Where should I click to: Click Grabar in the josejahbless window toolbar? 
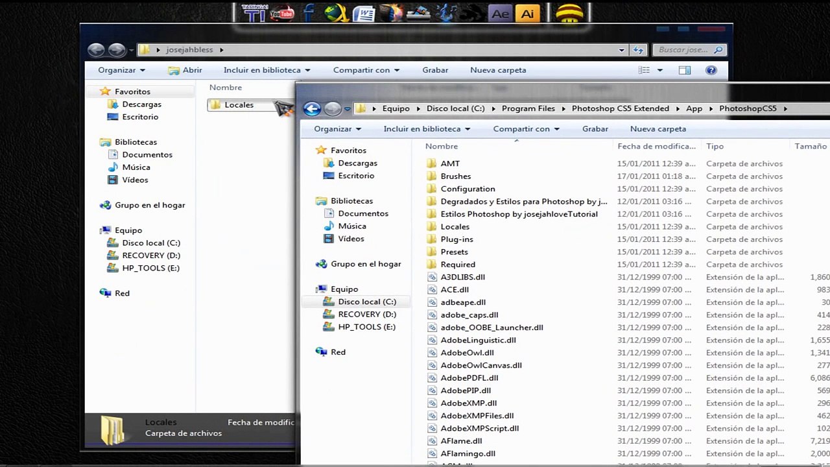coord(435,70)
